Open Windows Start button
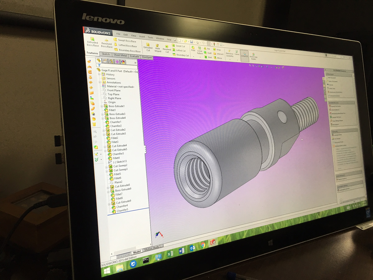This screenshot has width=373, height=280. click(107, 271)
